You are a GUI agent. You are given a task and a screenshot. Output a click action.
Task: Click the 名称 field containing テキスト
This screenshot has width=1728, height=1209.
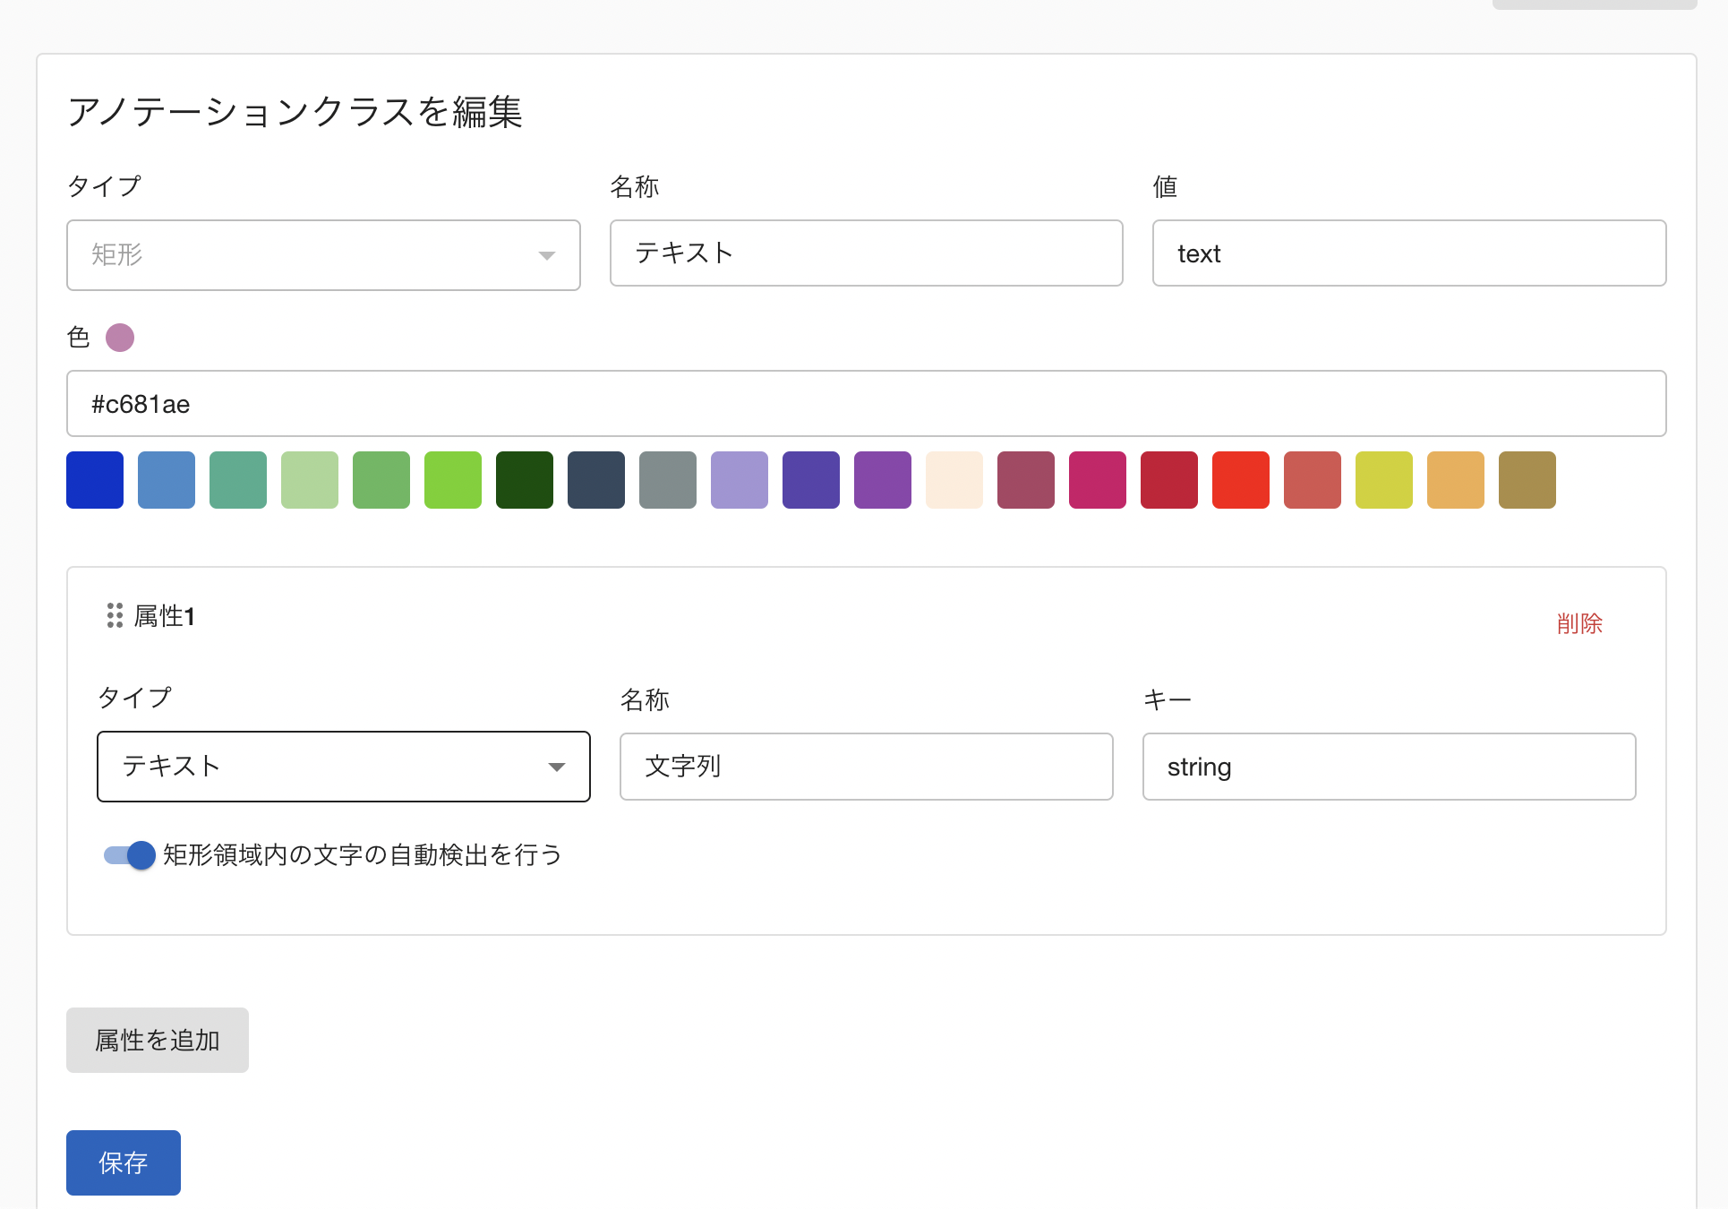866,253
